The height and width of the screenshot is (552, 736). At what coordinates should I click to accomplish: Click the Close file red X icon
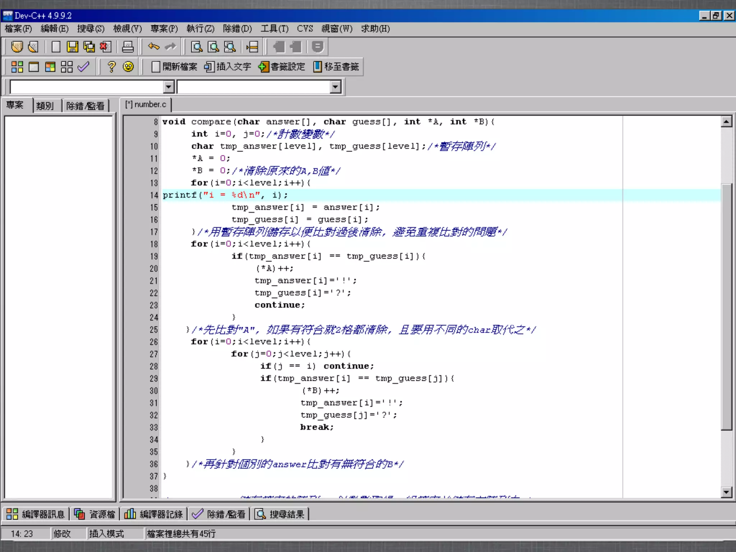tap(105, 47)
